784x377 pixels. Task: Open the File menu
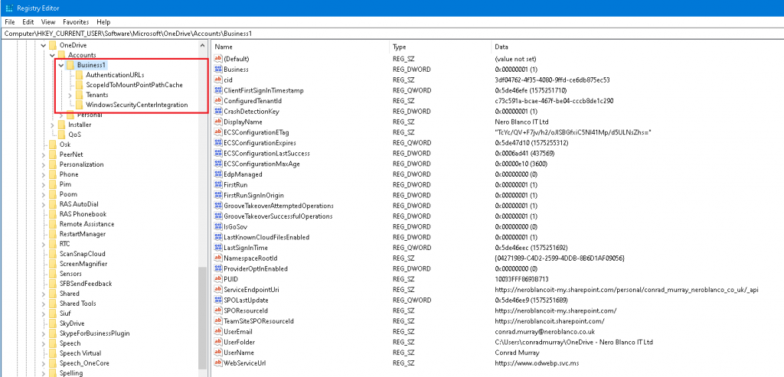coord(10,22)
